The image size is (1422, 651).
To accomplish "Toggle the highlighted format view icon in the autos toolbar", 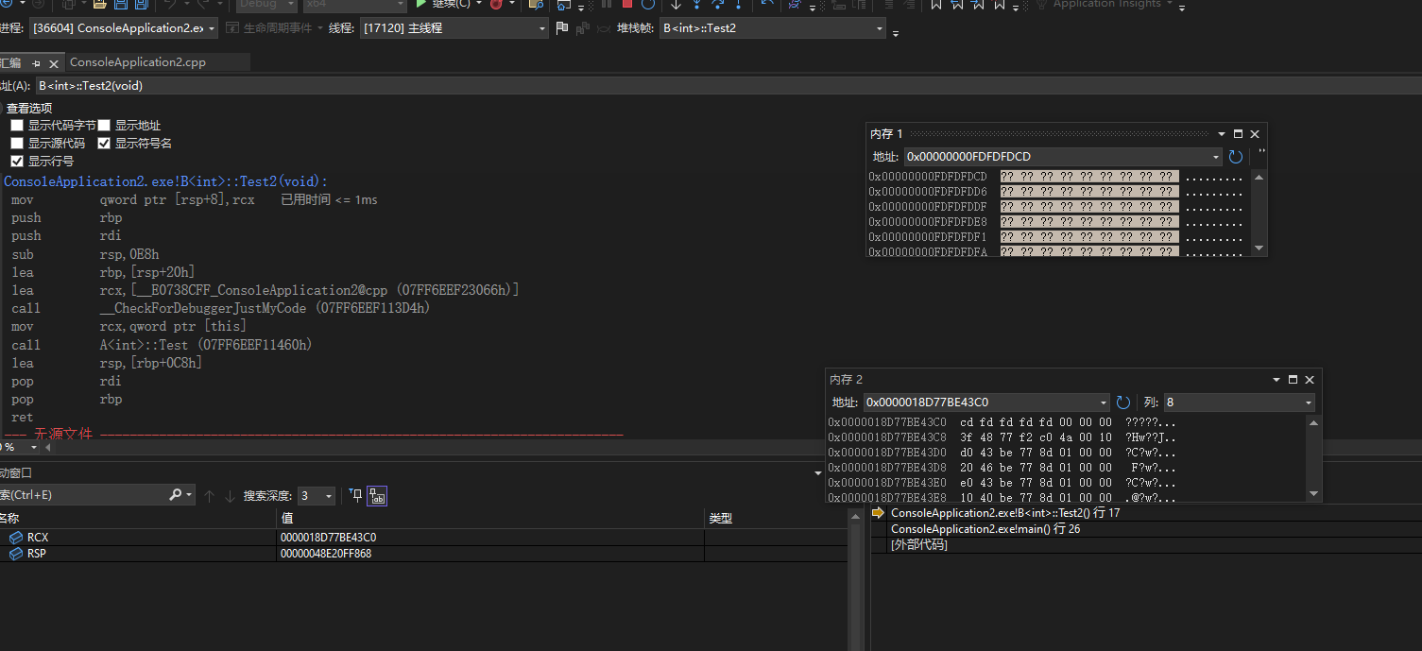I will click(x=377, y=496).
